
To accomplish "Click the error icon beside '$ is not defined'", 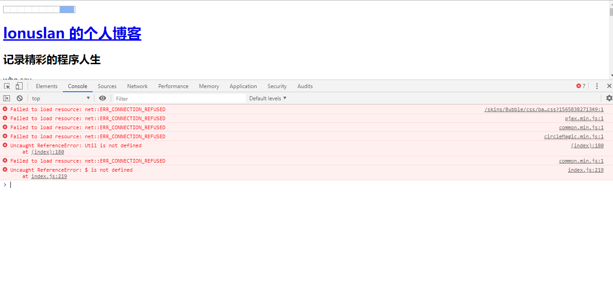I will [5, 169].
